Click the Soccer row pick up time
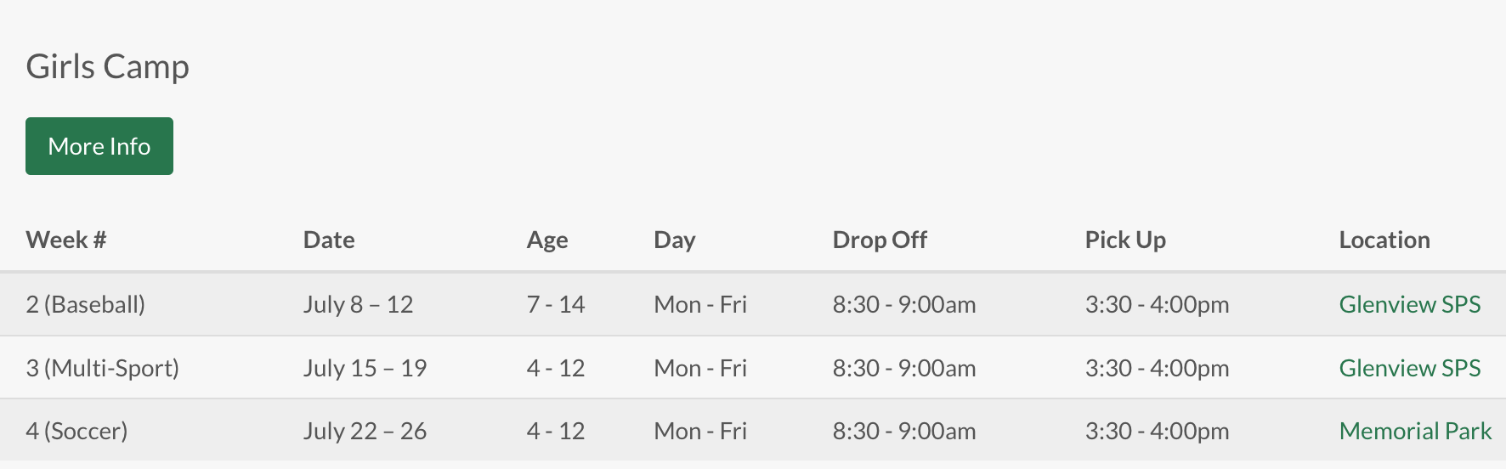The height and width of the screenshot is (469, 1506). pyautogui.click(x=1157, y=431)
